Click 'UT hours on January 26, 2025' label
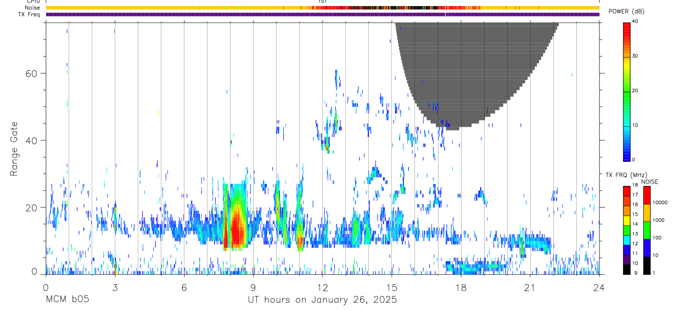 tap(322, 300)
